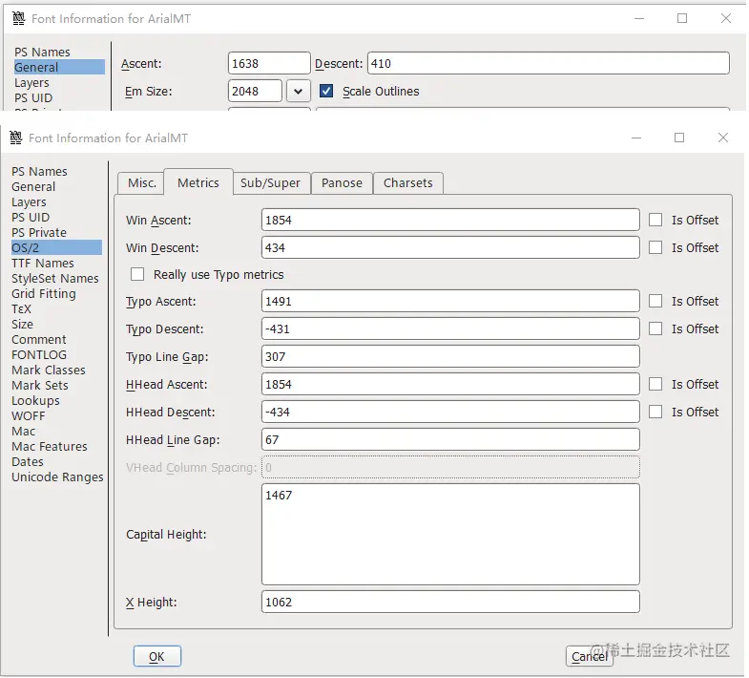749x678 pixels.
Task: Select the Mark Sets section
Action: (40, 386)
